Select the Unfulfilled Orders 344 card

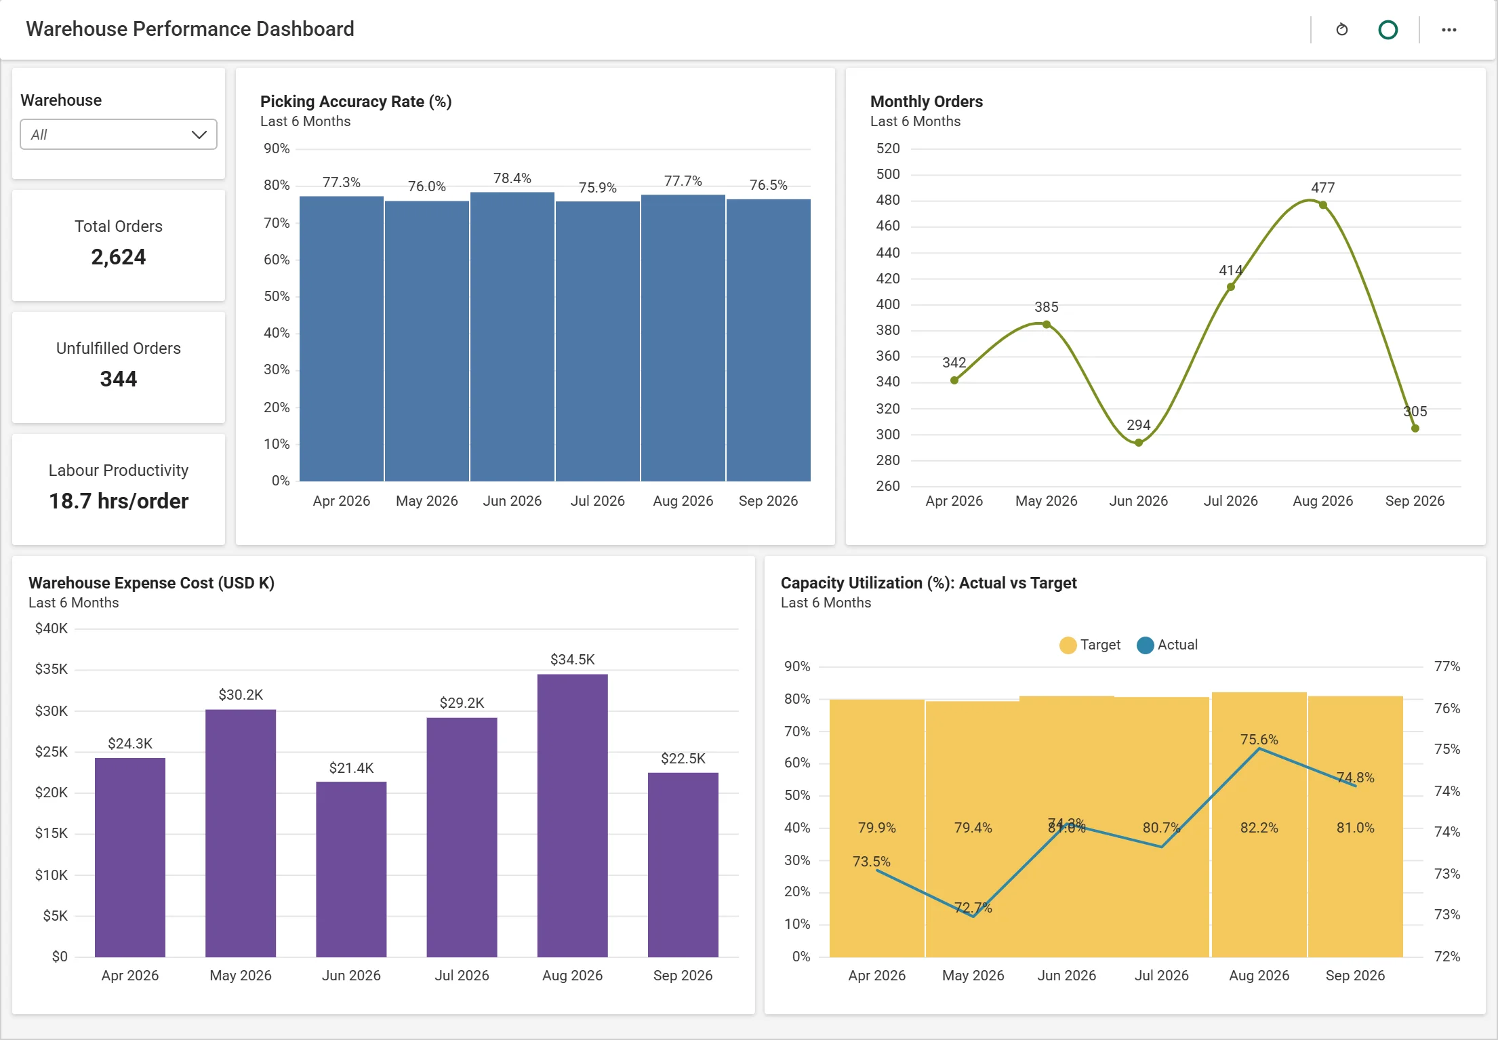119,367
